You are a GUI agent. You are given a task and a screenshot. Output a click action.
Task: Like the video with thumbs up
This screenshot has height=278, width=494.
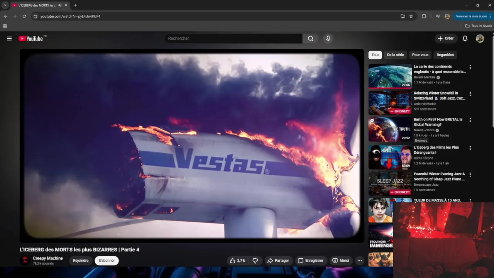(x=237, y=261)
